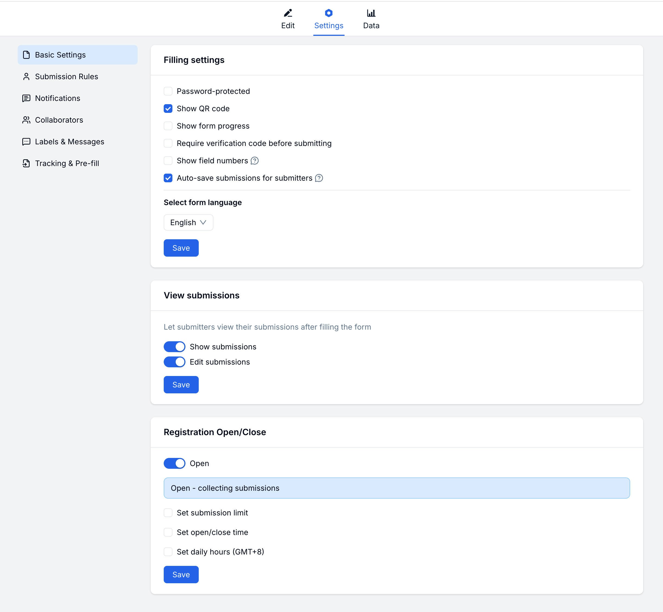Click help icon beside Auto-save submissions

pos(319,178)
